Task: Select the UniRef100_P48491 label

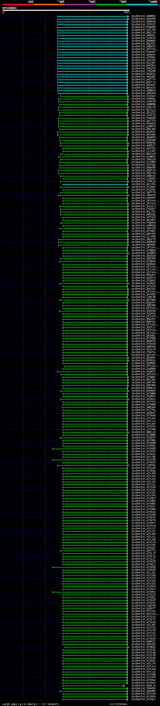Action: pyautogui.click(x=143, y=99)
